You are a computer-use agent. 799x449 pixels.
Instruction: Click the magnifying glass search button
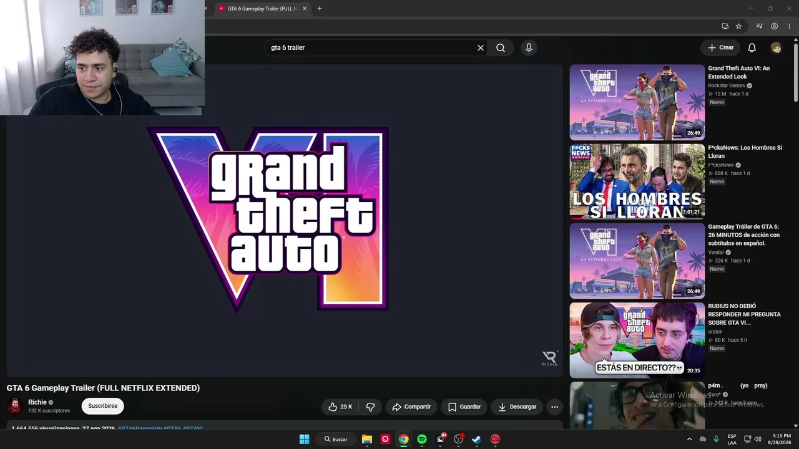click(x=501, y=48)
